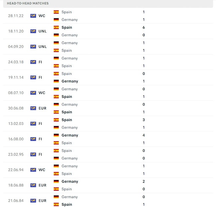Screen dimensions: 216x207
Task: Click Spain's flag in the 13.02.03 match
Action: point(56,120)
